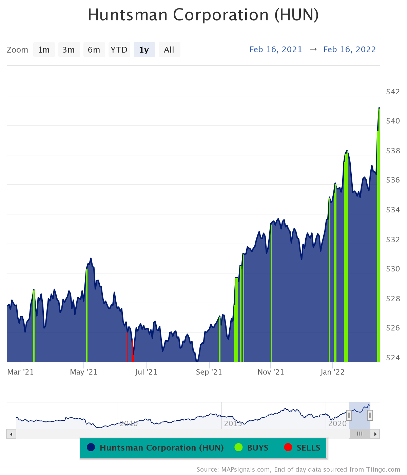Click the navigator right scroll arrow
This screenshot has height=475, width=407.
click(x=375, y=434)
